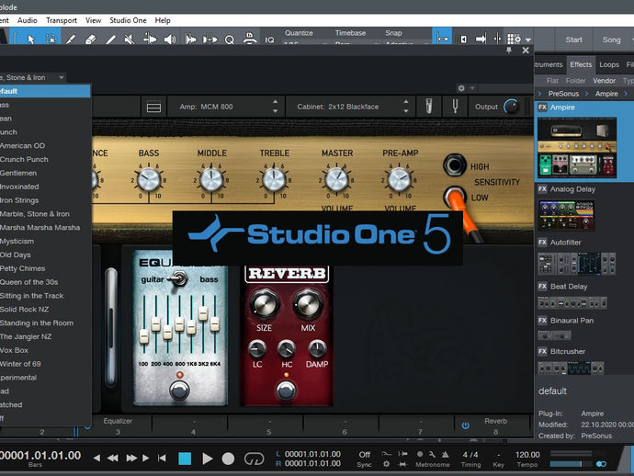Open the Marble, Stone & Iron preset dropdown
The height and width of the screenshot is (476, 634).
pyautogui.click(x=33, y=77)
